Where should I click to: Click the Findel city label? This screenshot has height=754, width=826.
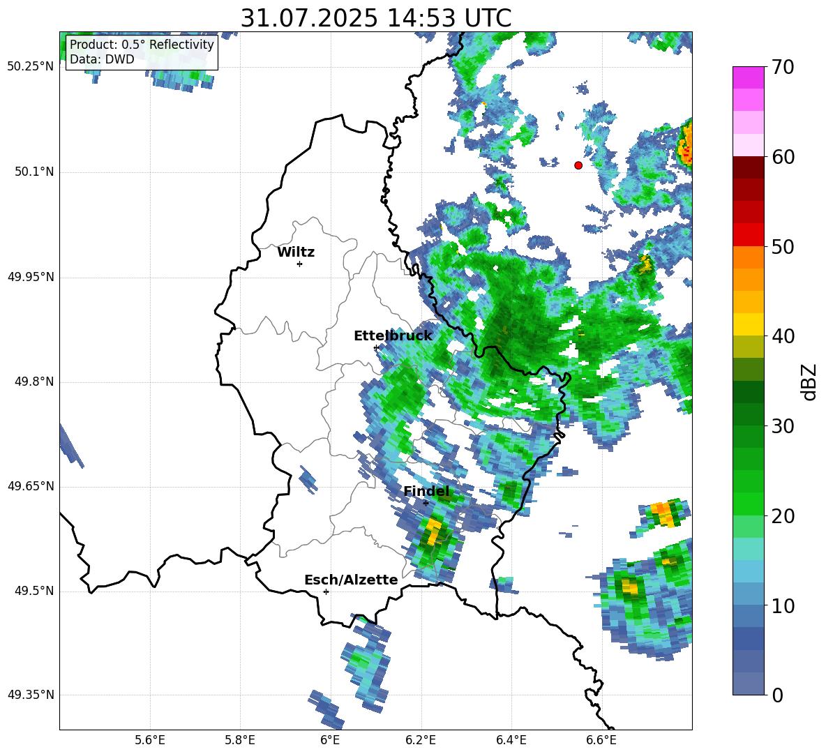point(426,491)
